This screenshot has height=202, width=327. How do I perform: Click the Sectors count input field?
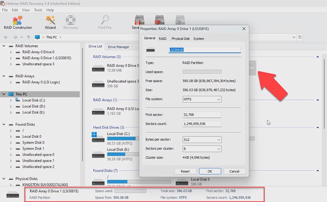[x=202, y=124]
